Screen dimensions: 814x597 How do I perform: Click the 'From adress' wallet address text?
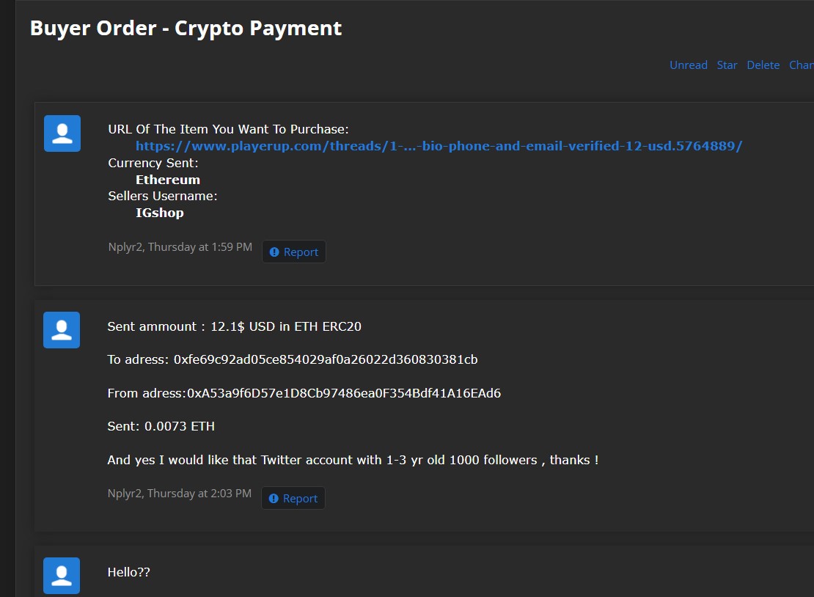click(344, 393)
